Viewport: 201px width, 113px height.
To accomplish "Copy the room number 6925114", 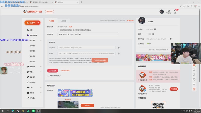I will (155, 29).
